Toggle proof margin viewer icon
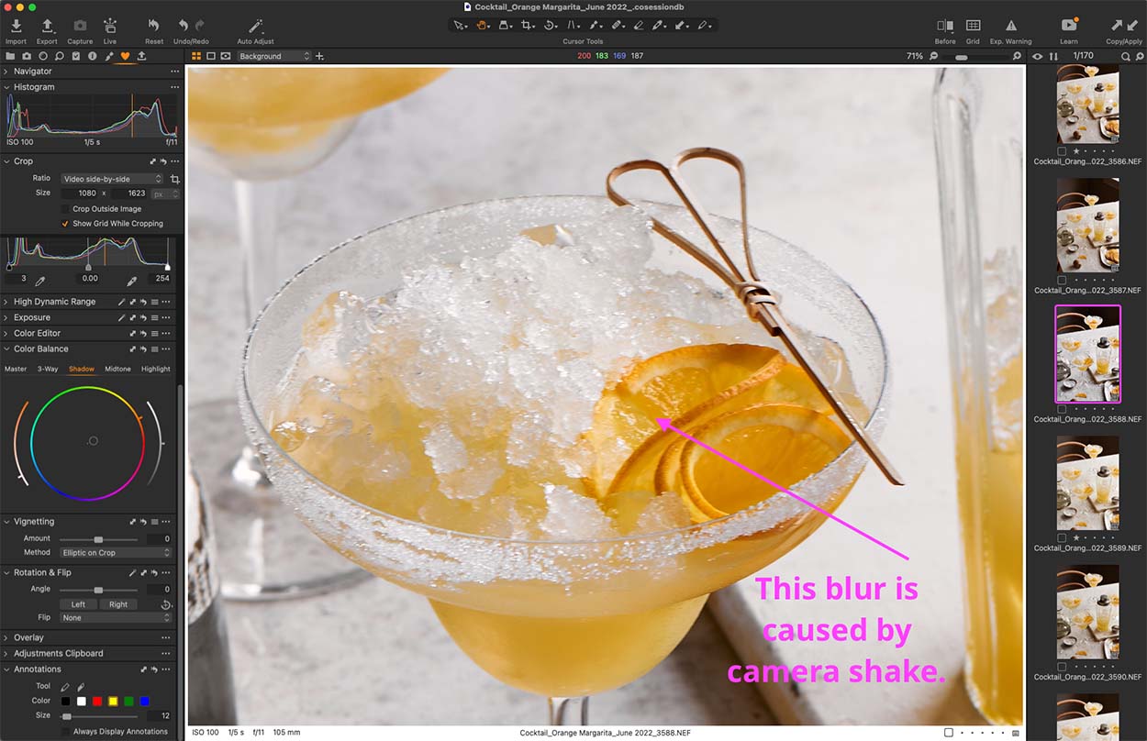Image resolution: width=1147 pixels, height=741 pixels. pyautogui.click(x=226, y=56)
